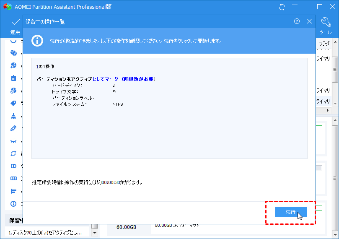Viewport: 339px width, 239px height.
Task: Click the パーティションをアクティブとしてマーク operation heading
Action: (96, 79)
